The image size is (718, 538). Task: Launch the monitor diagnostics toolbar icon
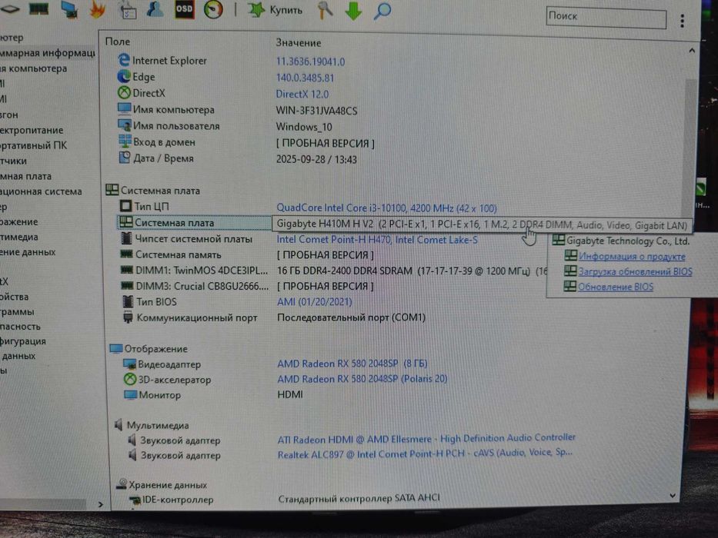point(69,9)
